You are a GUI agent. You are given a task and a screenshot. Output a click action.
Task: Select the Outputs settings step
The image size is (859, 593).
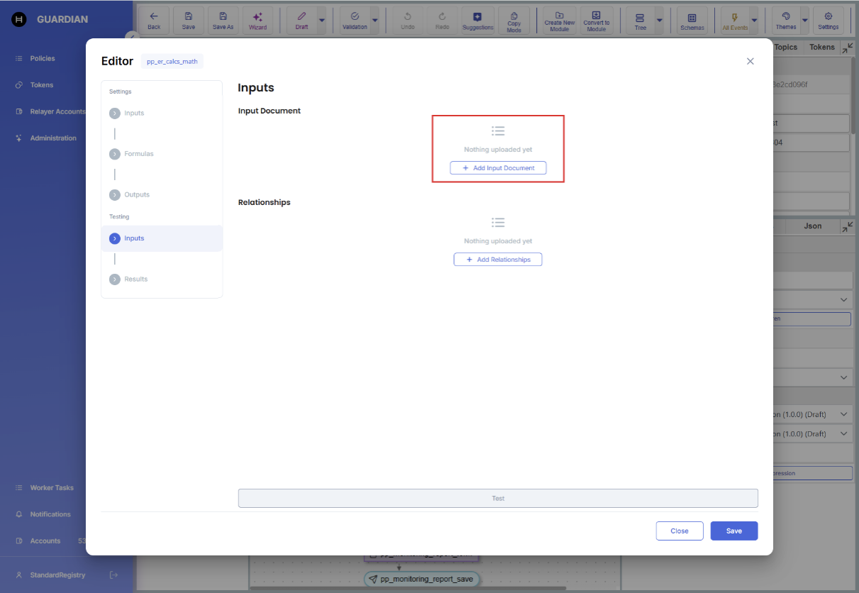(x=136, y=194)
